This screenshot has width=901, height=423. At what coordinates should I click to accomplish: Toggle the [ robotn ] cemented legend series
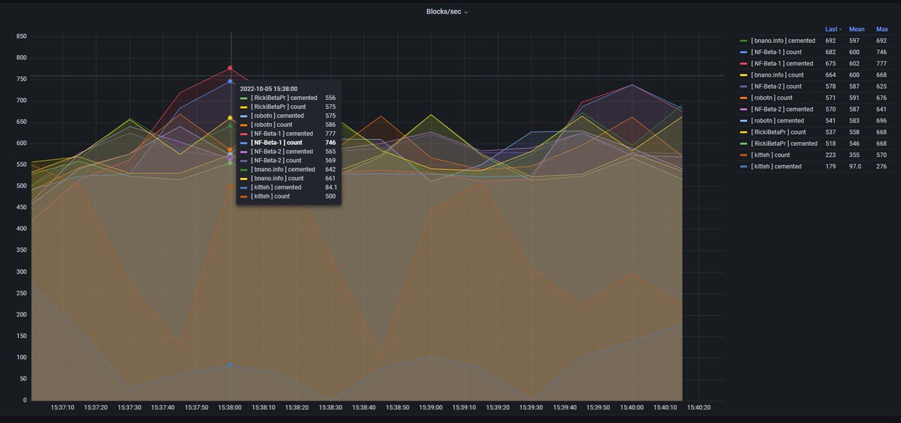tap(777, 121)
